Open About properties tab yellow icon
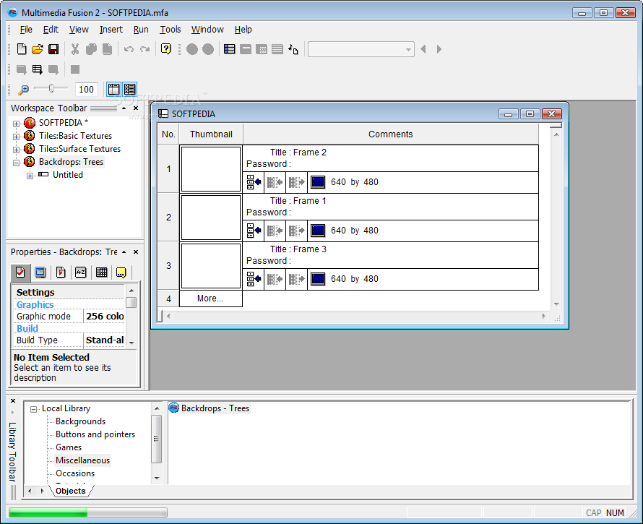Screen dimensions: 643x524 point(121,272)
